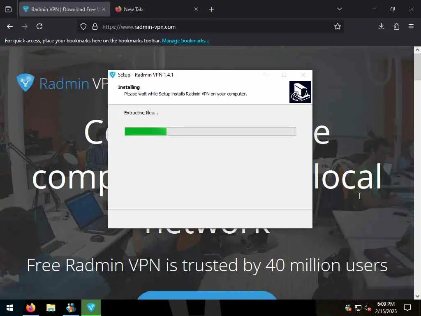Click the Radmin VPN shield logo on webpage
The width and height of the screenshot is (421, 316).
(x=25, y=82)
